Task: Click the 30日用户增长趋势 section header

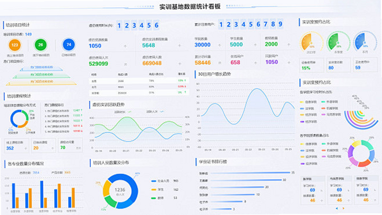Action: (x=214, y=74)
